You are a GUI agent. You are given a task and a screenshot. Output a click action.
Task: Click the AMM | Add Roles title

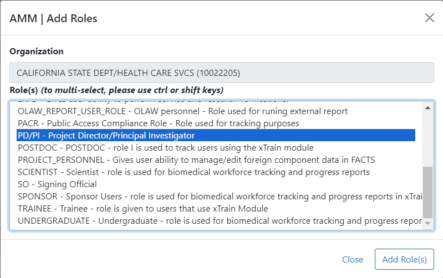[54, 18]
